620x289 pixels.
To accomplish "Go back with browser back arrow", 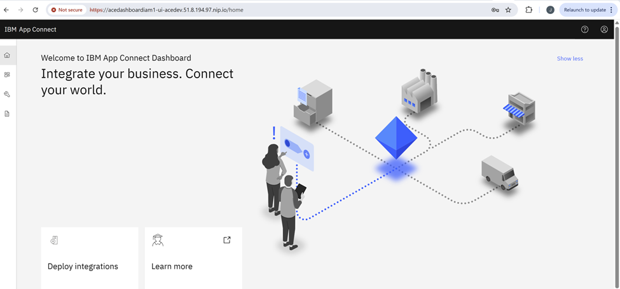I will 7,10.
